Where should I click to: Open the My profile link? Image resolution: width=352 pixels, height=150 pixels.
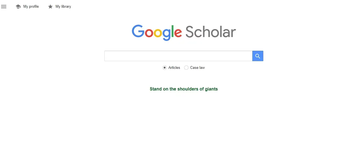(x=31, y=7)
